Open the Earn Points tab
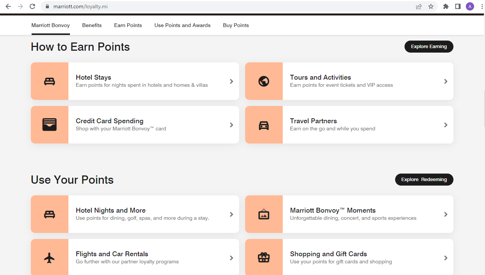Screen dimensions: 485x275 128,25
